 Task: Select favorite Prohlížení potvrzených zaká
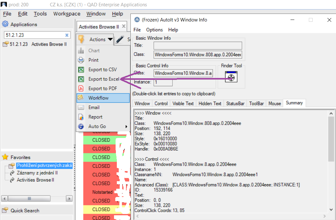tap(44, 166)
